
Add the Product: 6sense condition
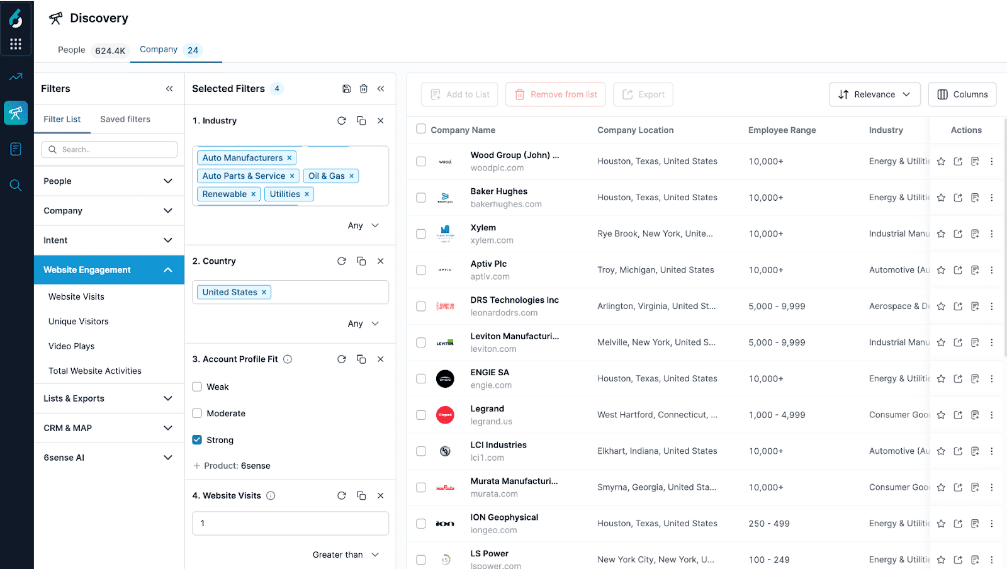[x=232, y=466]
